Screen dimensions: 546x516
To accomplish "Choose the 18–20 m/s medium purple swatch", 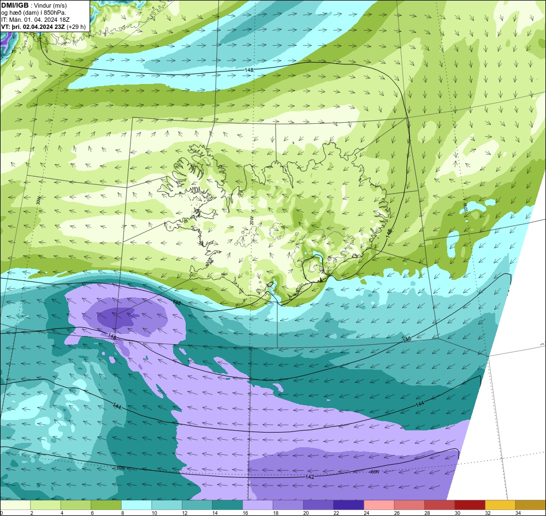I will (x=288, y=505).
